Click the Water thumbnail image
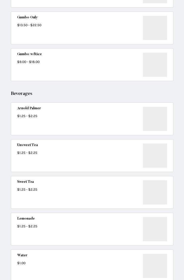 click(155, 266)
